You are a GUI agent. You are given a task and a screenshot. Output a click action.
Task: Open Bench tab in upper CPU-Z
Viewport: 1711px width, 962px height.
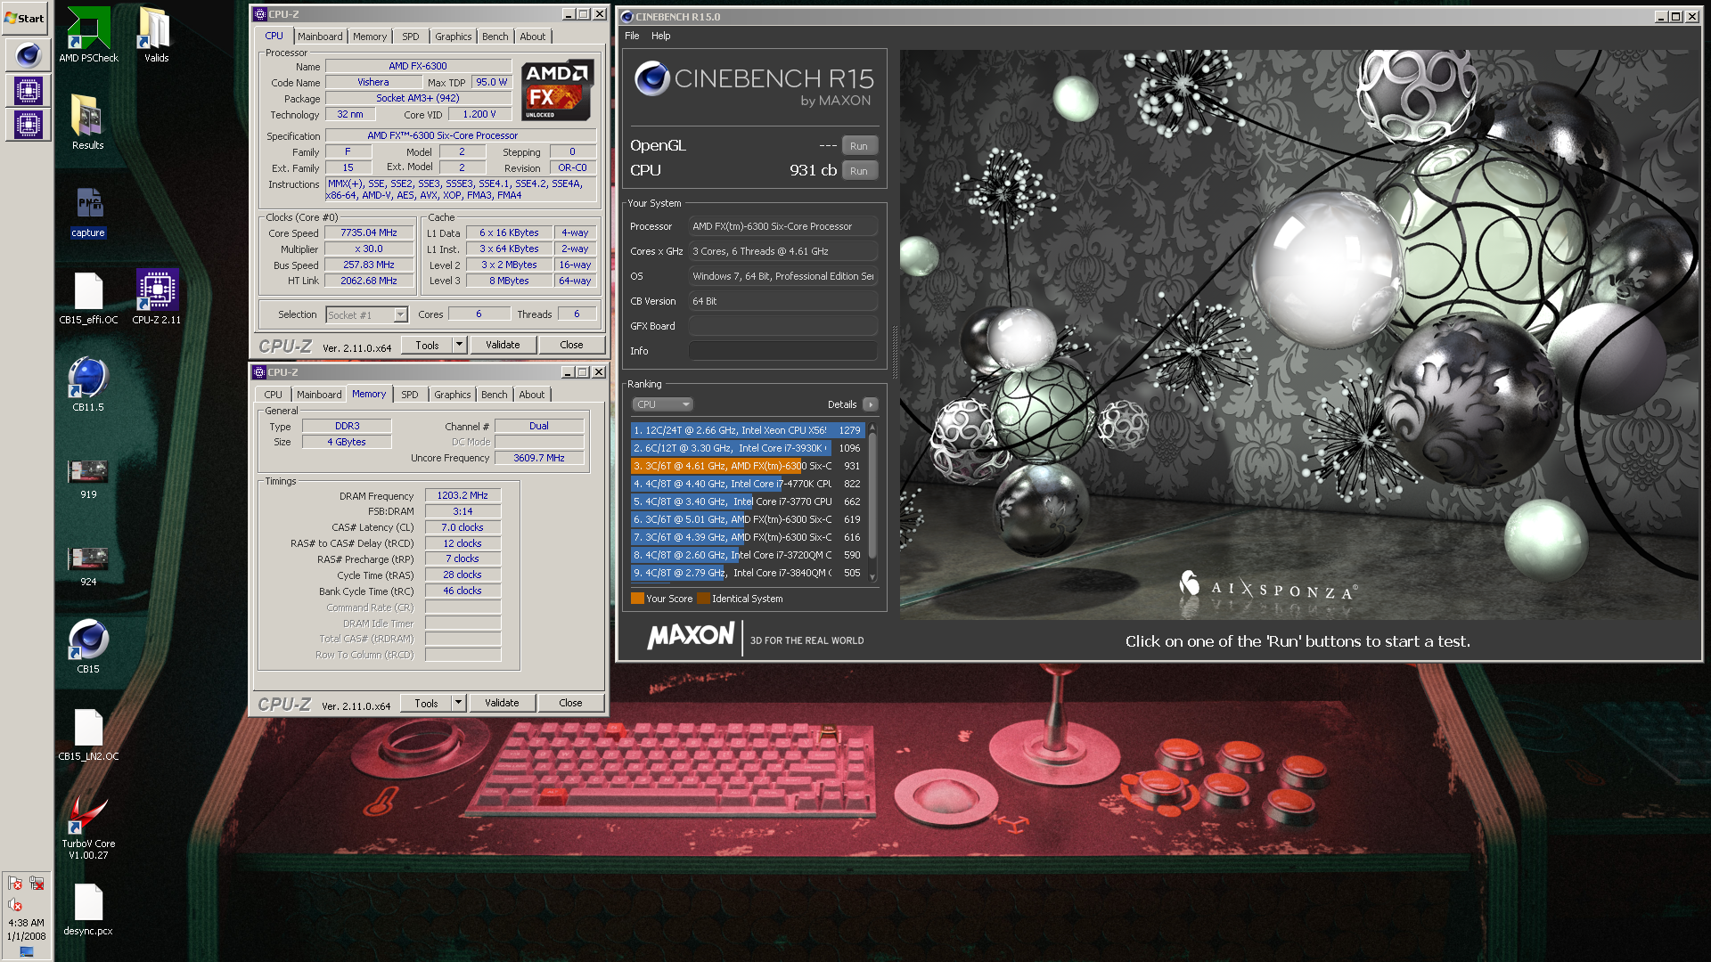495,37
